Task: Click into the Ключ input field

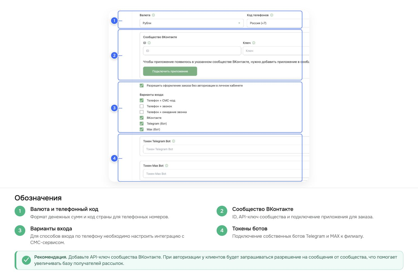Action: click(276, 51)
